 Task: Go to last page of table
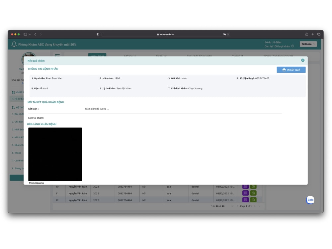pyautogui.click(x=259, y=206)
